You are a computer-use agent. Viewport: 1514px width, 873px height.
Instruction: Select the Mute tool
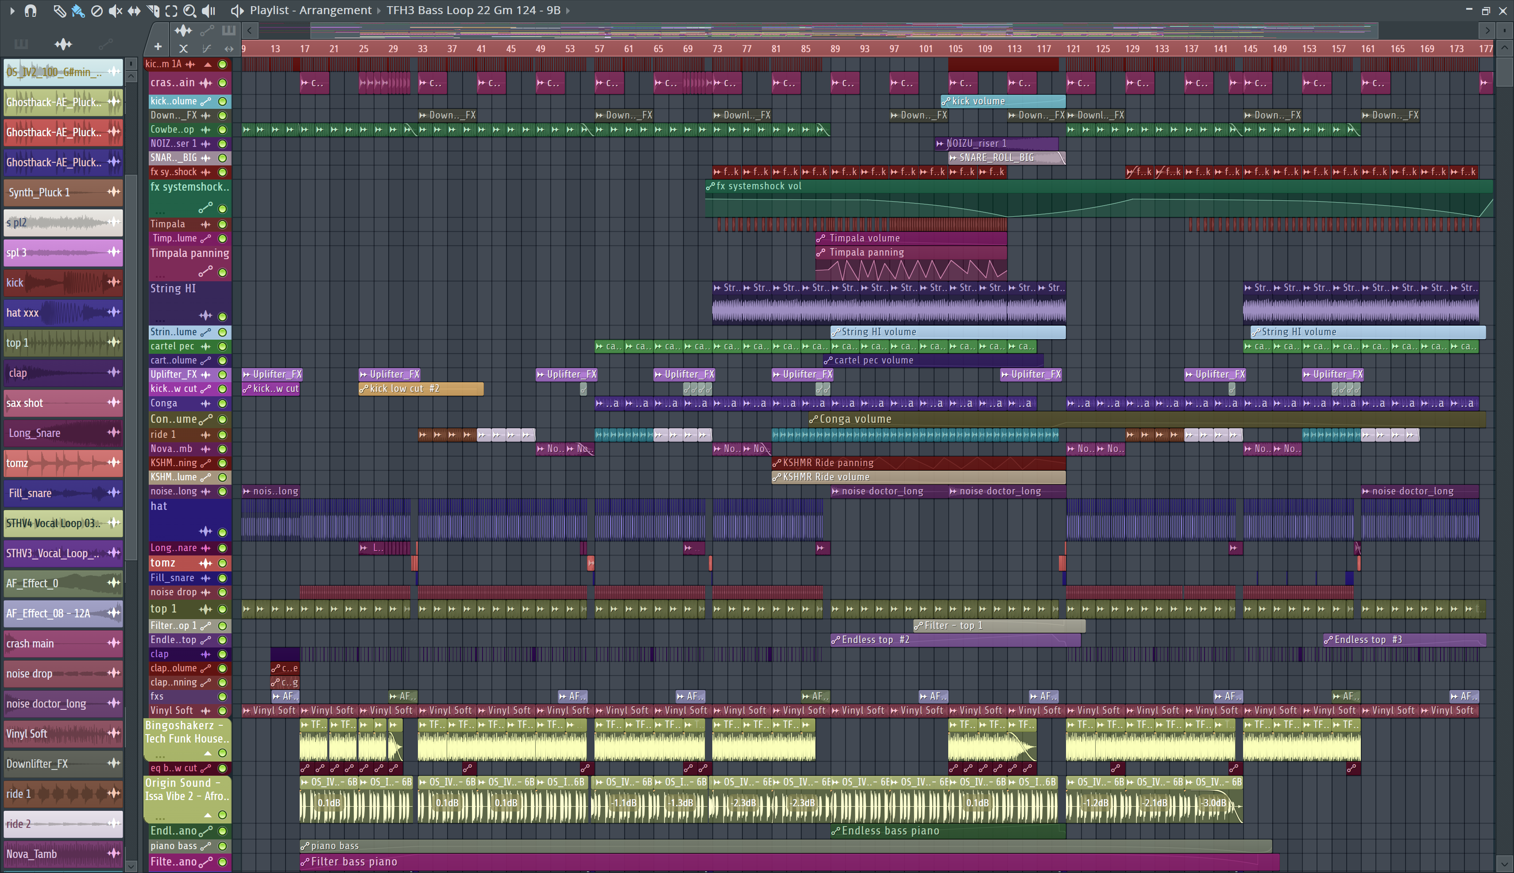click(115, 10)
